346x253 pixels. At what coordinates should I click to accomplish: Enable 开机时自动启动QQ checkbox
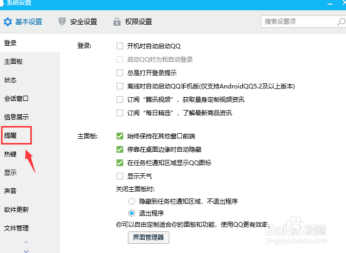click(x=120, y=46)
